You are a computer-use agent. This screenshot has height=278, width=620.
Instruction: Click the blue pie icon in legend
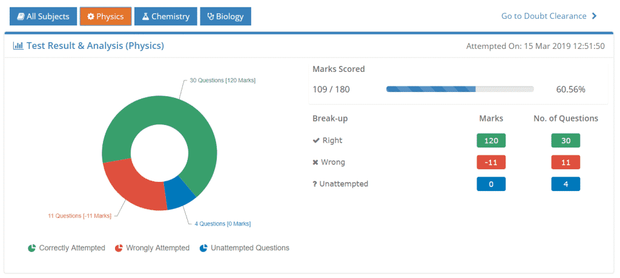pos(203,248)
